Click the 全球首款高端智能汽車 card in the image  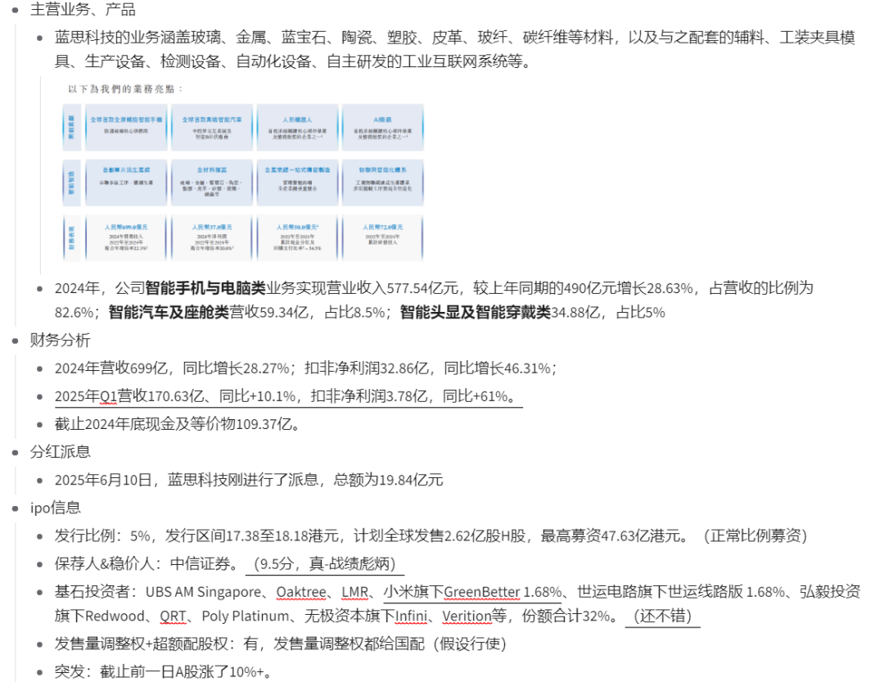coord(212,128)
